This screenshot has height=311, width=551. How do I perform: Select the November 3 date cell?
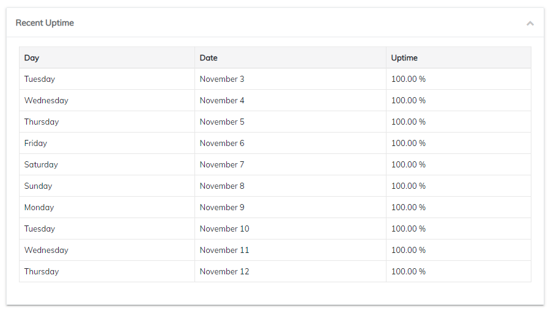pos(222,79)
